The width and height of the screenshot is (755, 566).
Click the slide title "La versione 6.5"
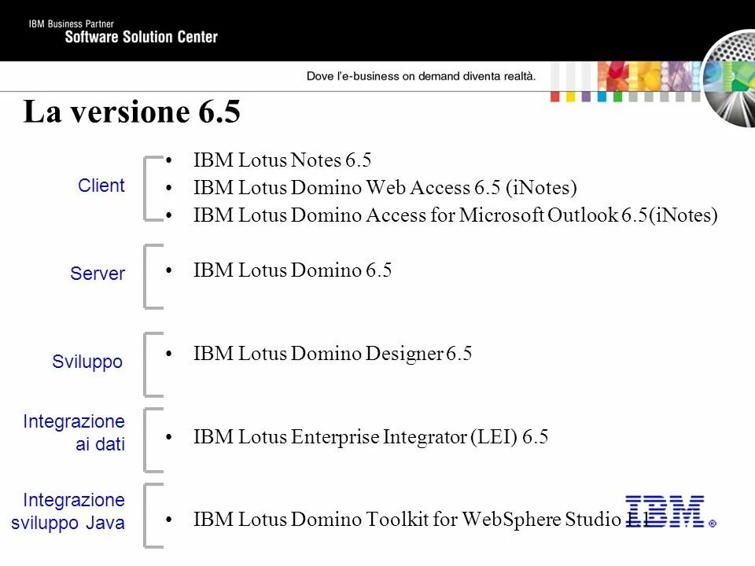[x=131, y=111]
